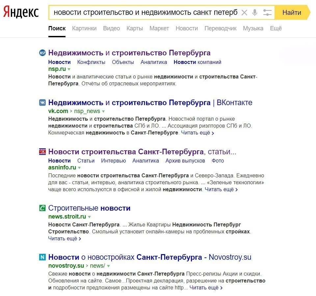The image size is (316, 296).
Task: Open first result Недвижимость и строительство Петербурга
Action: coord(129,53)
